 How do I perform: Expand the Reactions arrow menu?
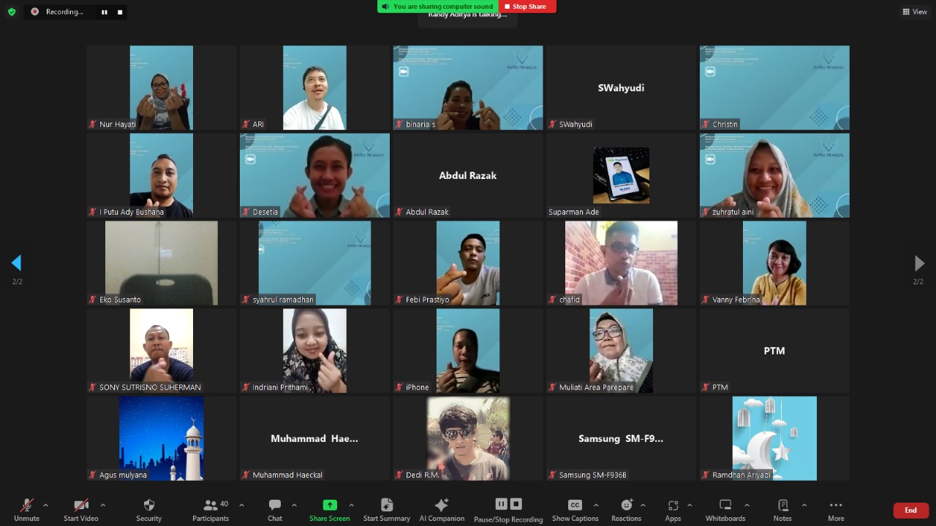click(x=643, y=505)
